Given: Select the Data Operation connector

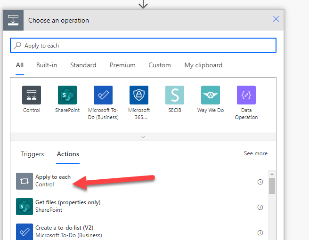Looking at the screenshot, I should [246, 95].
